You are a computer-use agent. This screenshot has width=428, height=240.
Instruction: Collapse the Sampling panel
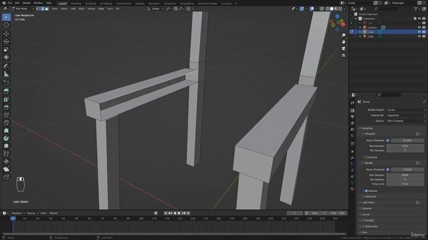[367, 128]
